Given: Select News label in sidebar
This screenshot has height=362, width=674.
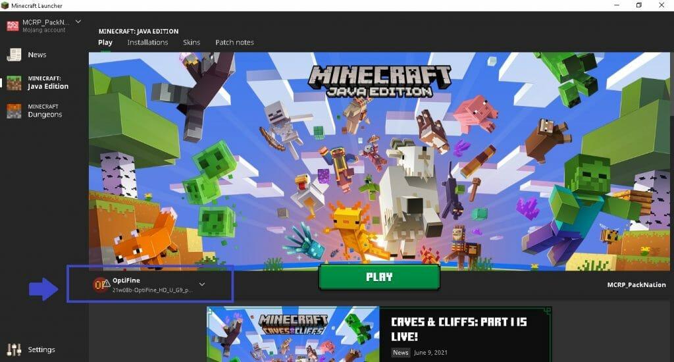Looking at the screenshot, I should [37, 55].
